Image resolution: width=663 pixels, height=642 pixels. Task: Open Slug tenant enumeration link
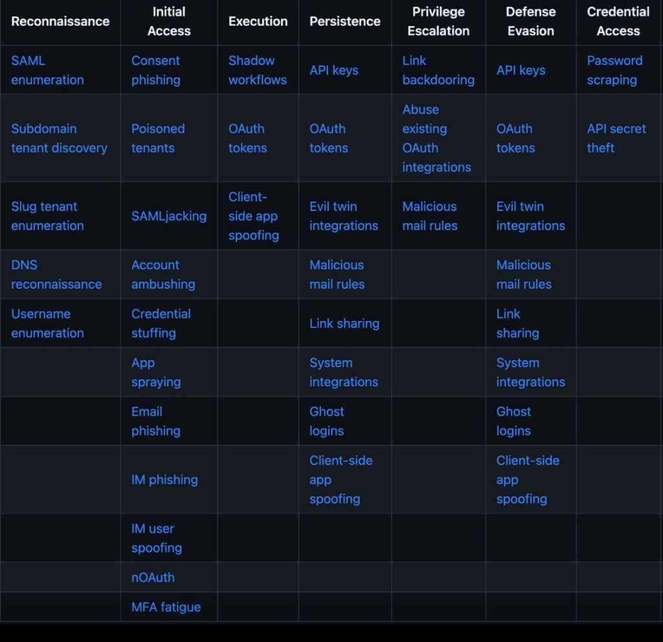tap(47, 216)
